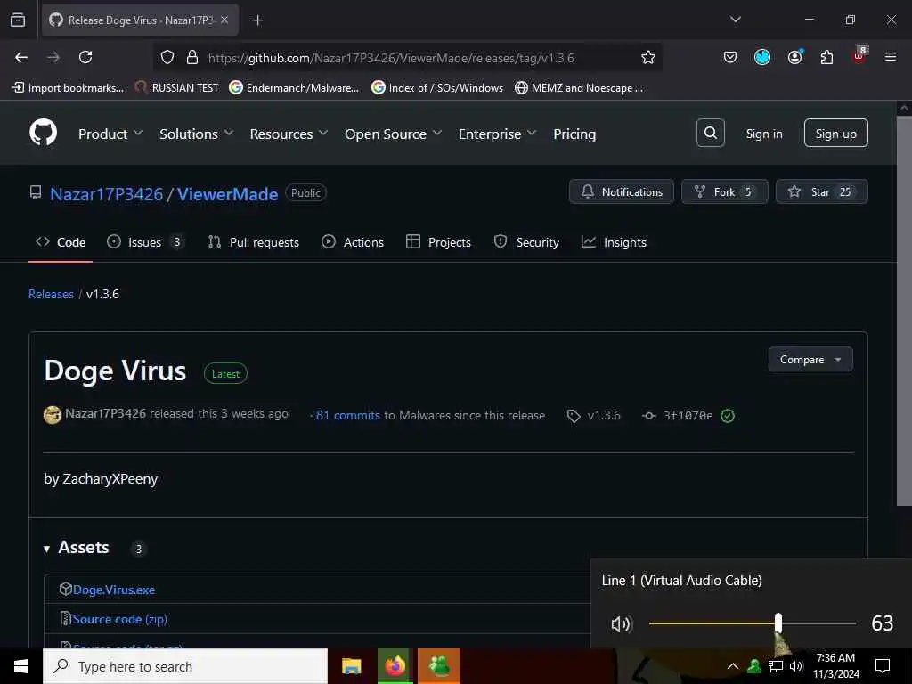Bookmark this page with the star icon
This screenshot has width=912, height=684.
(x=648, y=57)
